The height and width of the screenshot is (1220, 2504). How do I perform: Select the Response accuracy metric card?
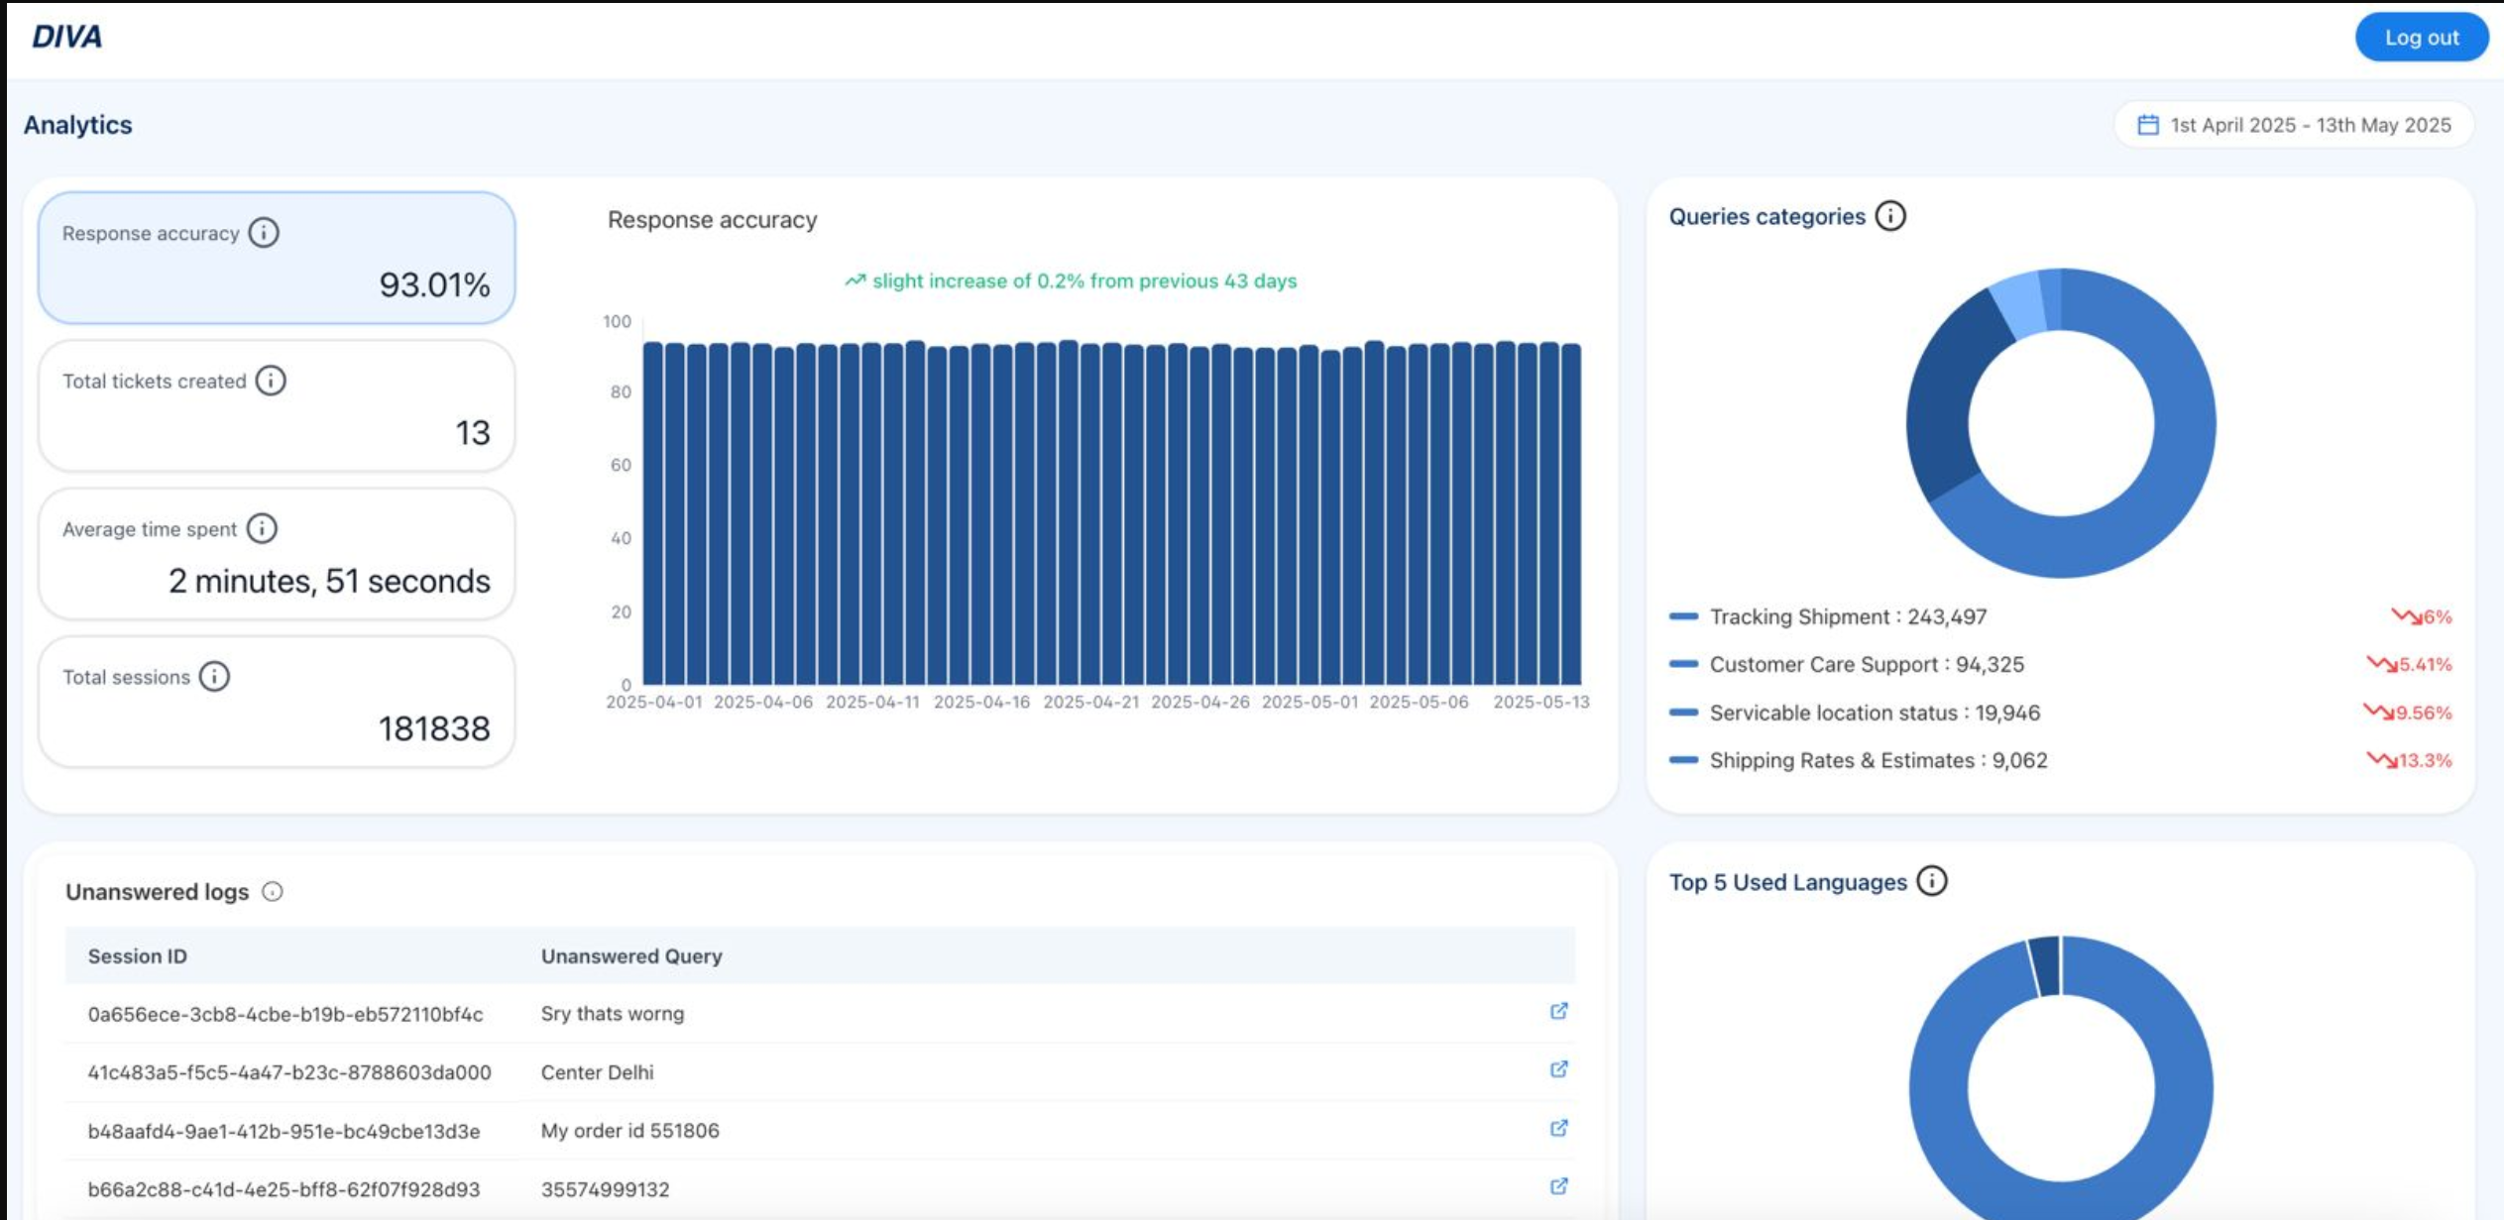coord(277,259)
